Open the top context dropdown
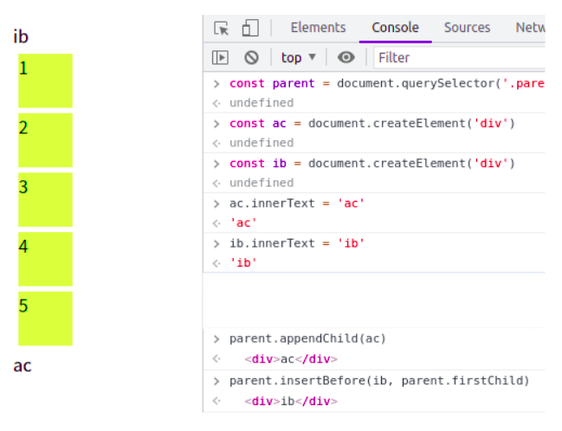The height and width of the screenshot is (431, 562). [298, 58]
